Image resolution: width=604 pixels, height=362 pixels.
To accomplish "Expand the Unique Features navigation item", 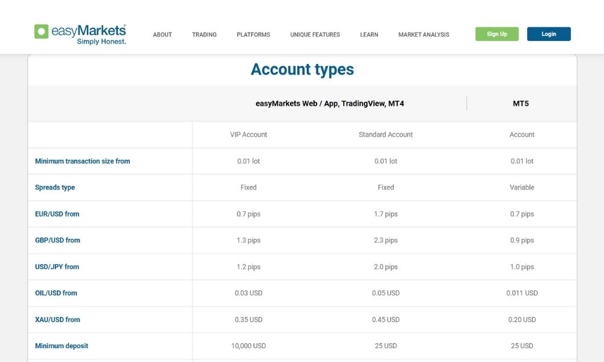I will (315, 35).
